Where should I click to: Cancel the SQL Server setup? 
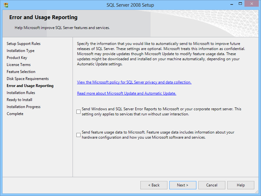coord(212,185)
